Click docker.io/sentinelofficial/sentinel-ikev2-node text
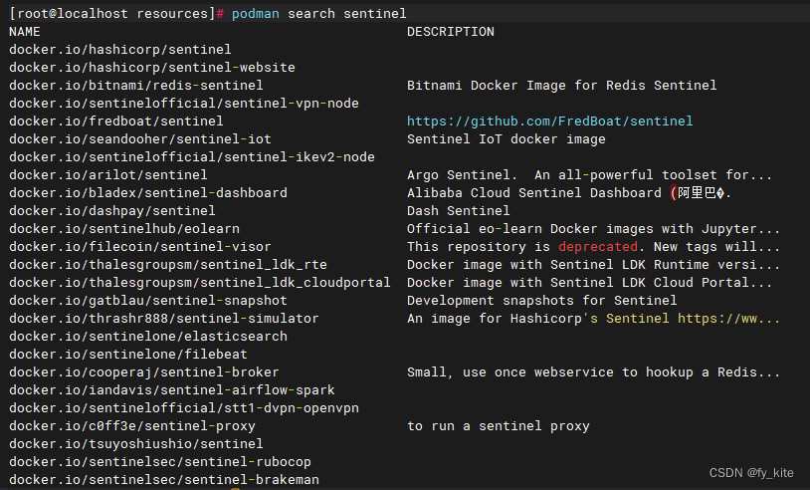The width and height of the screenshot is (810, 490). pos(192,157)
